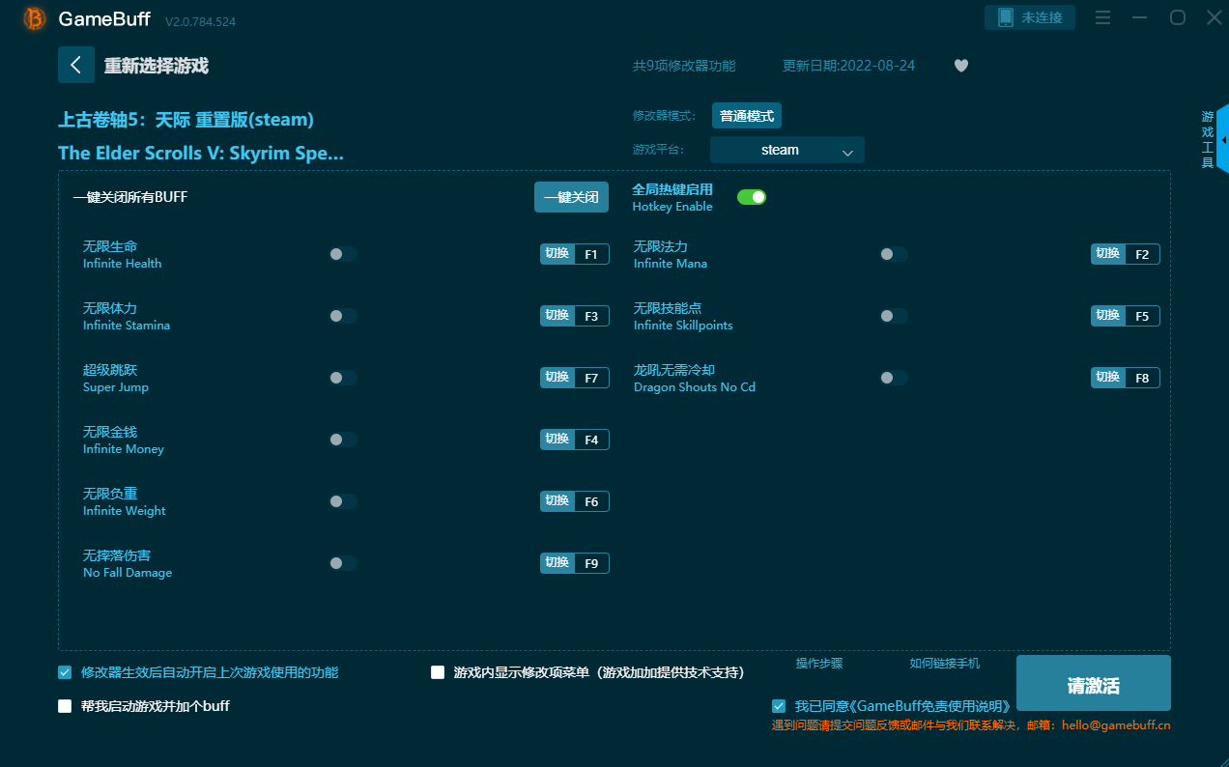The height and width of the screenshot is (767, 1229).
Task: Open the hamburger menu in title bar
Action: click(x=1103, y=17)
